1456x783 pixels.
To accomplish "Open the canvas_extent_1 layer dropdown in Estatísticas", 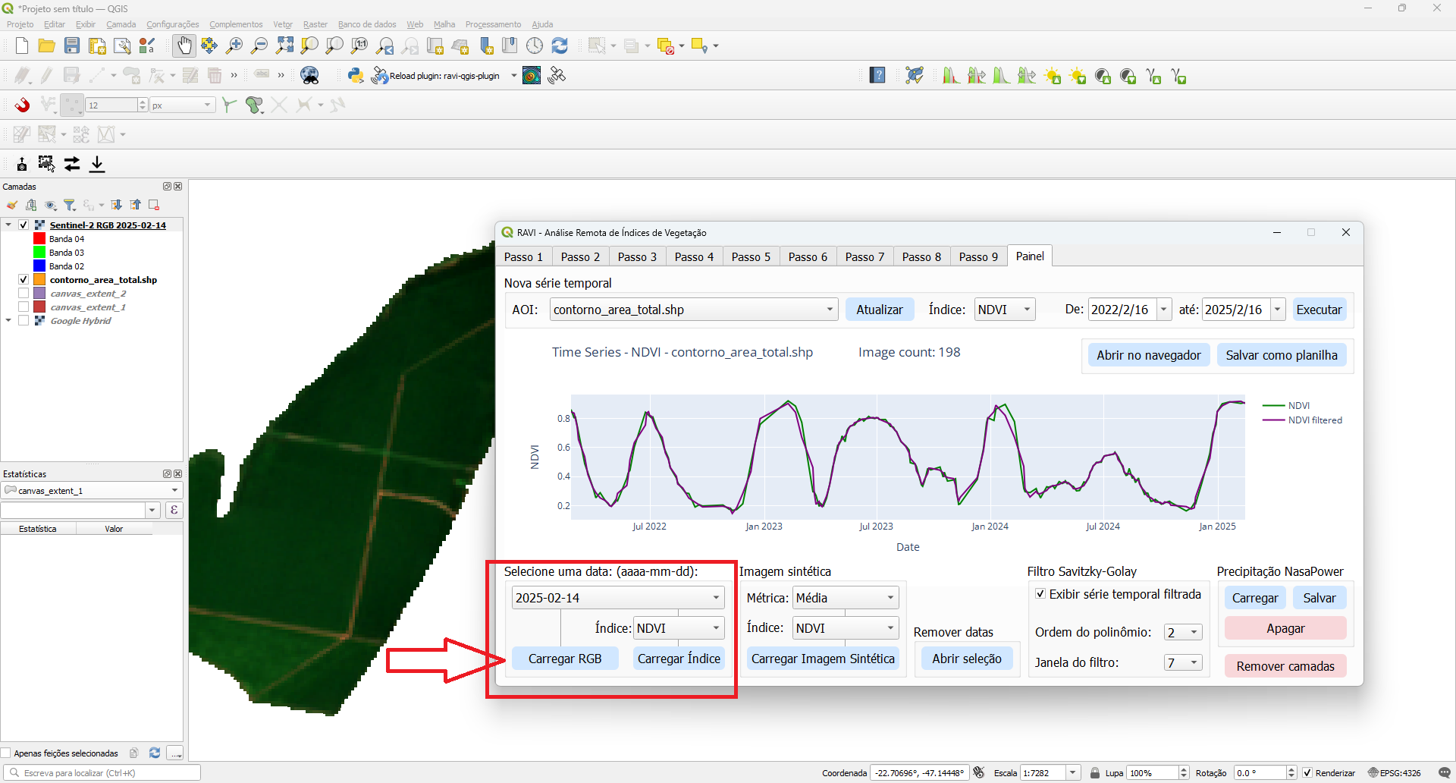I will pyautogui.click(x=92, y=490).
